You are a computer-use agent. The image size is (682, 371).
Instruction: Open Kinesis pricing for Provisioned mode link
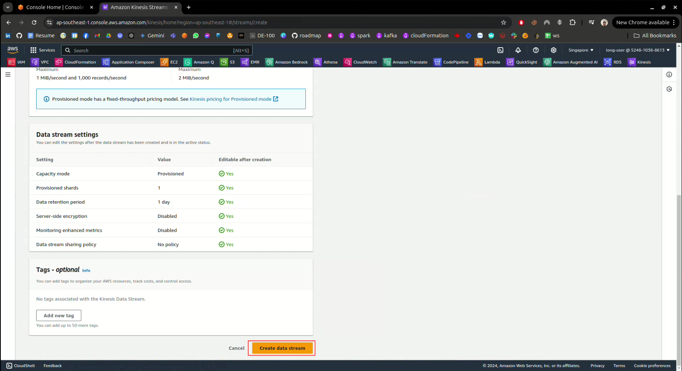(x=233, y=99)
